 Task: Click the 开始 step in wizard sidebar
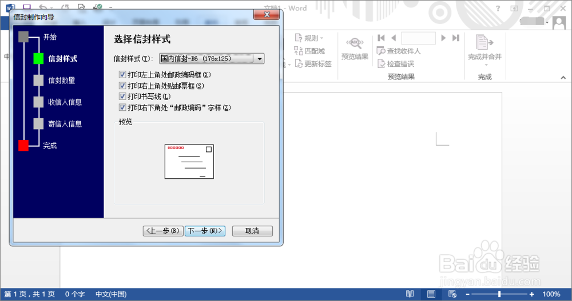point(50,37)
